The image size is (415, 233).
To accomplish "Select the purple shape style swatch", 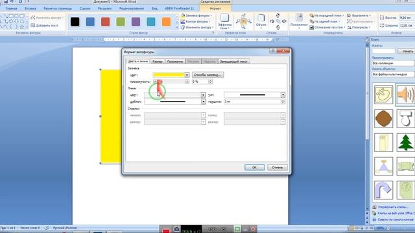I will [x=136, y=21].
